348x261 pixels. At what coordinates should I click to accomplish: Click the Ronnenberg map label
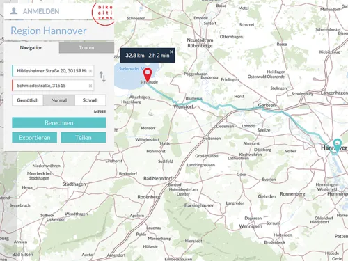(292, 194)
